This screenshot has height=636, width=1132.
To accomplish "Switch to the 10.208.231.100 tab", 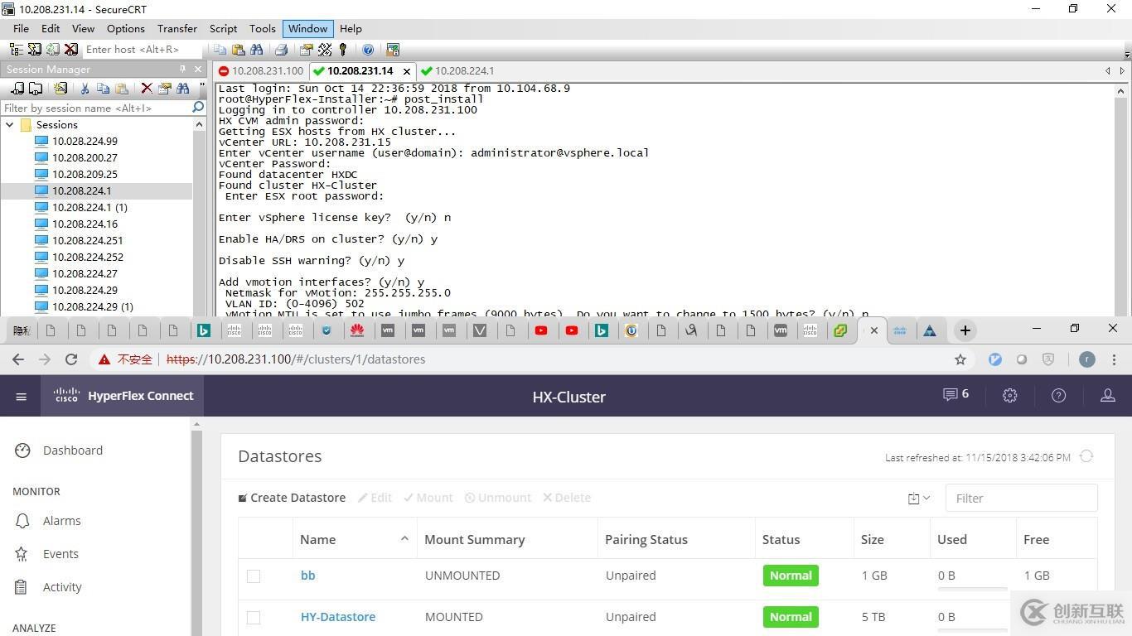I will click(x=261, y=71).
